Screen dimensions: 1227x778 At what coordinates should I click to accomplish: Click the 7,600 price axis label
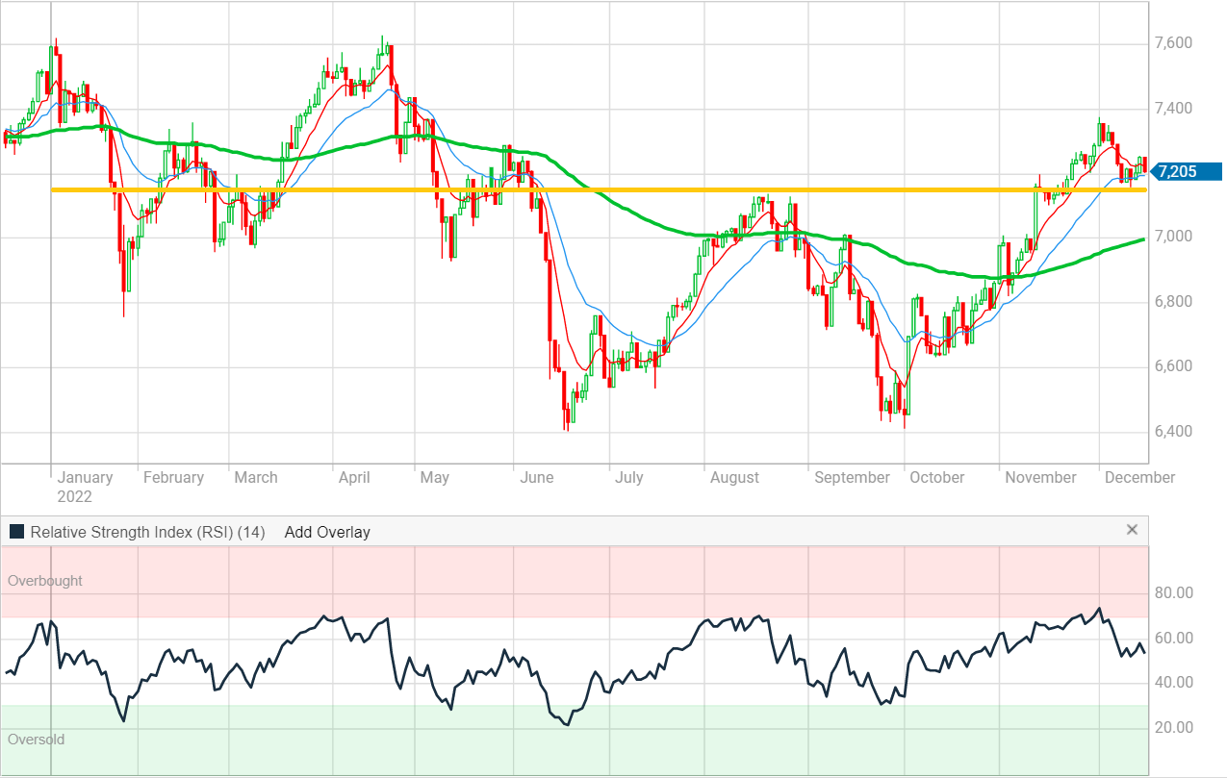[1173, 43]
